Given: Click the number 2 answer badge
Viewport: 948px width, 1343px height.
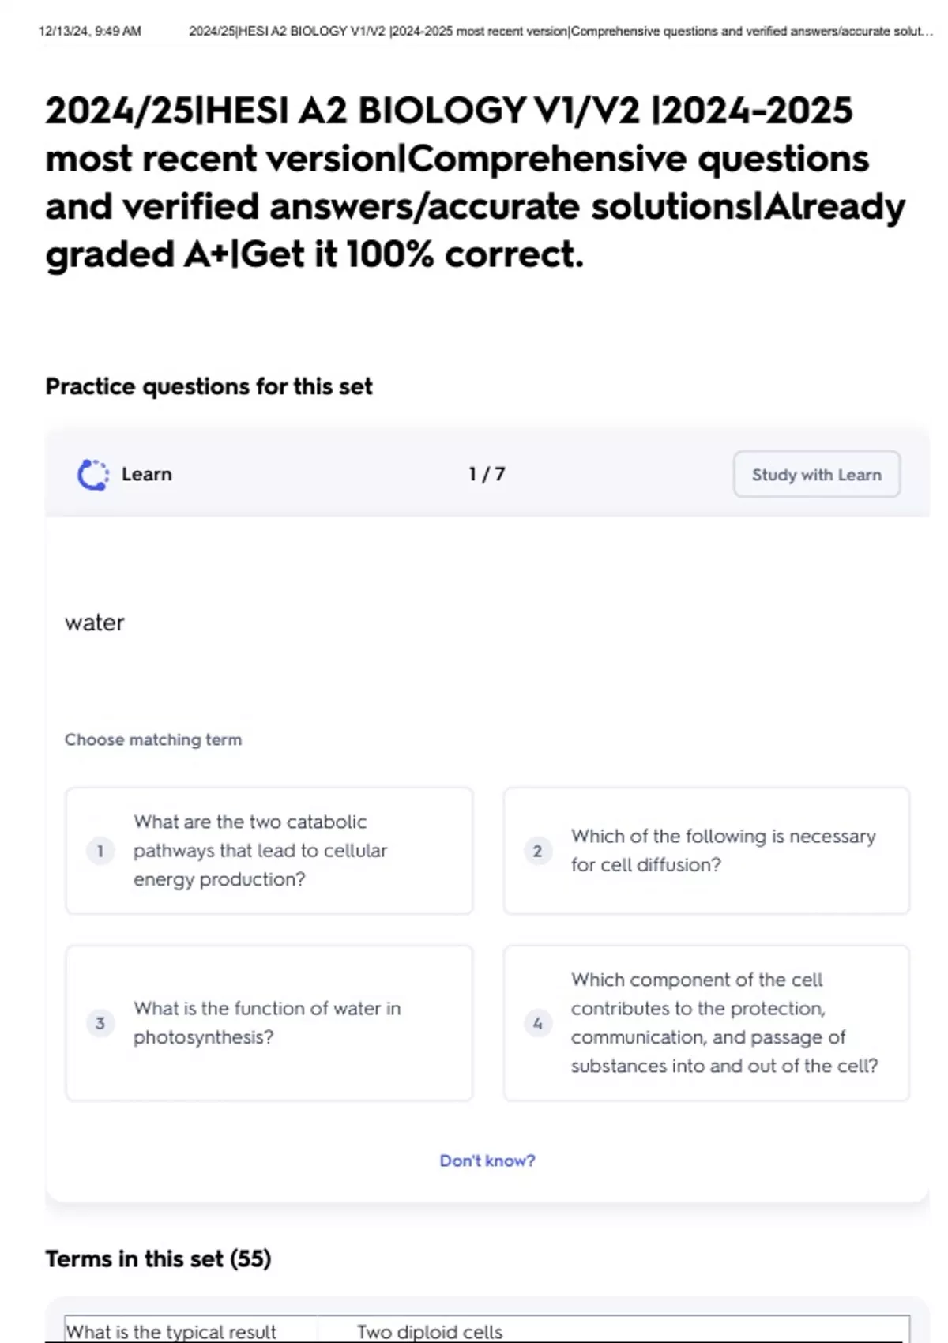Looking at the screenshot, I should [x=537, y=851].
